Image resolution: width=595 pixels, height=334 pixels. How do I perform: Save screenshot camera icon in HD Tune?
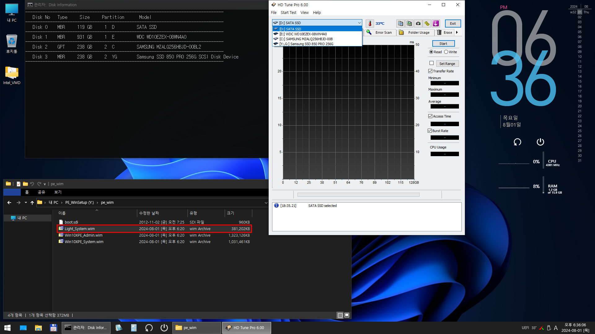(x=418, y=24)
